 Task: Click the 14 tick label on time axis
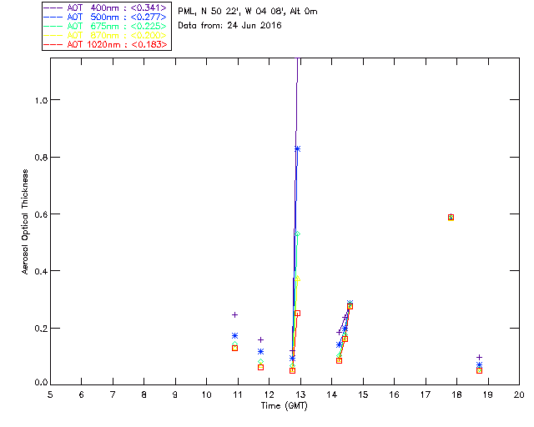pos(332,394)
